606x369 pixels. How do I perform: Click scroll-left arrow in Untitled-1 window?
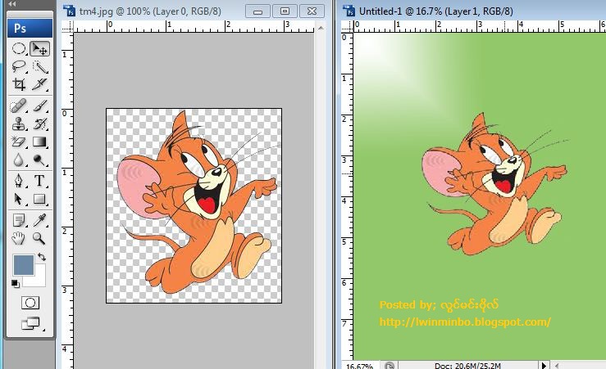tap(557, 365)
